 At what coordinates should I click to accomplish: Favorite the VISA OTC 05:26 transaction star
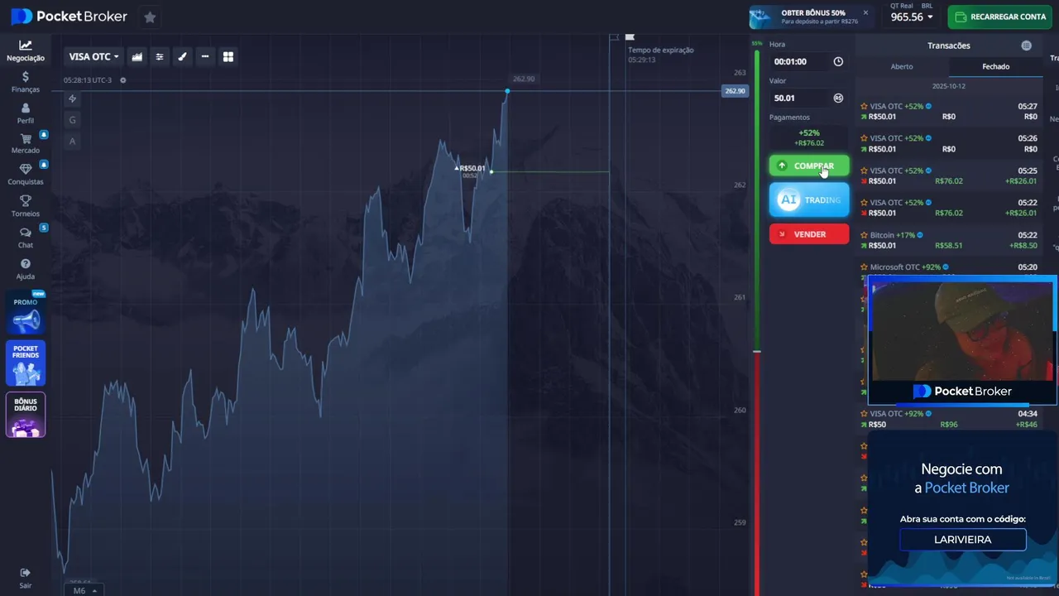(864, 138)
